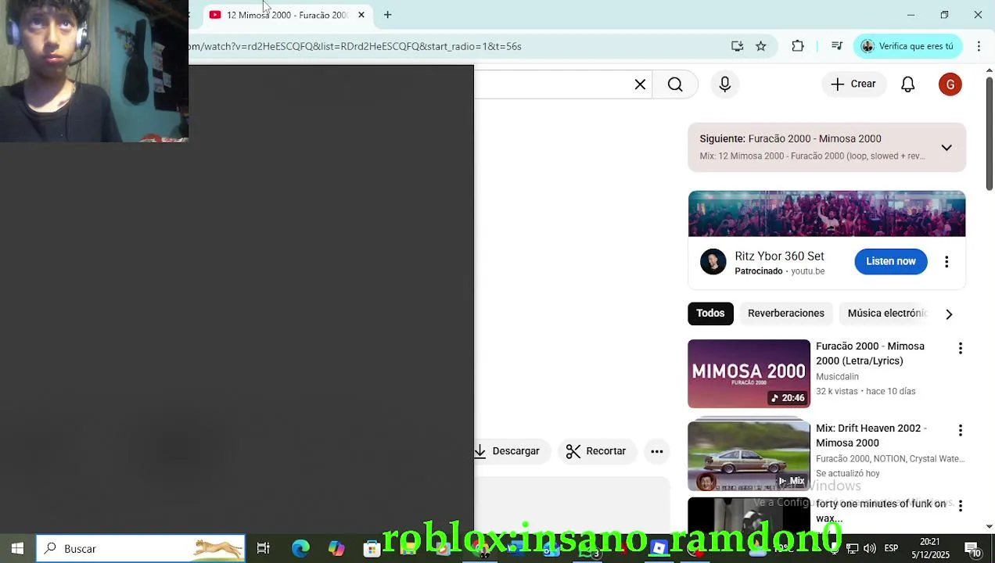
Task: Open Microsoft Store from the taskbar
Action: click(372, 548)
